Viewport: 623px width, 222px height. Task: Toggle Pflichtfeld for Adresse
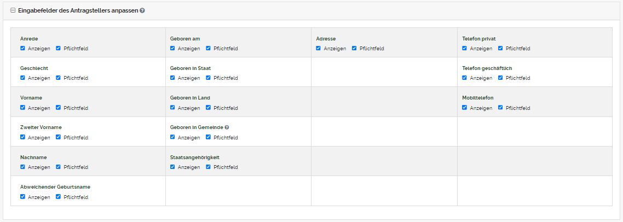coord(354,48)
